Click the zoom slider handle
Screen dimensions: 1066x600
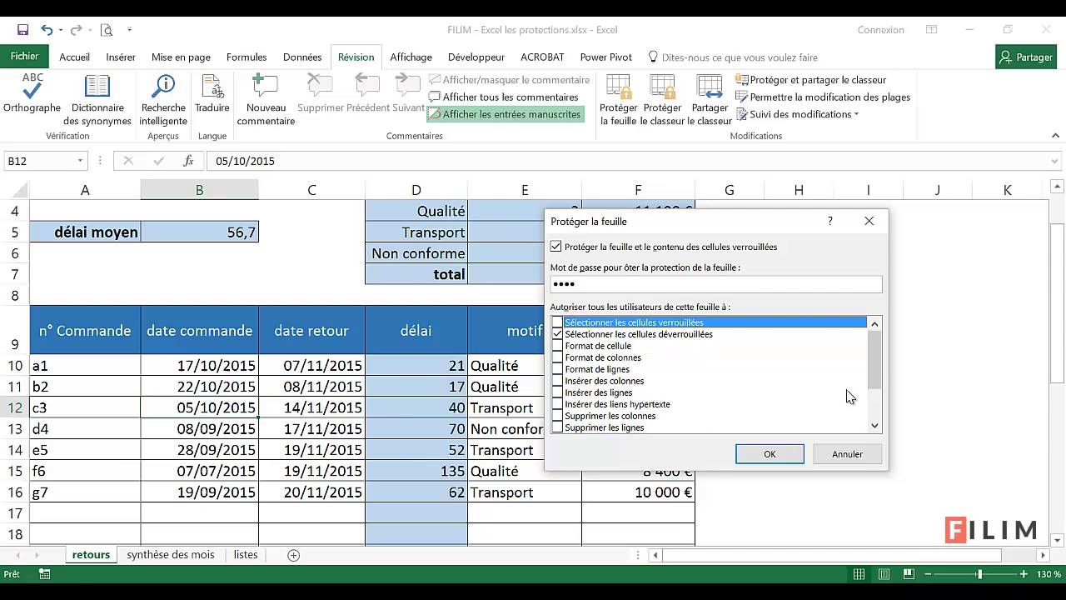[979, 574]
